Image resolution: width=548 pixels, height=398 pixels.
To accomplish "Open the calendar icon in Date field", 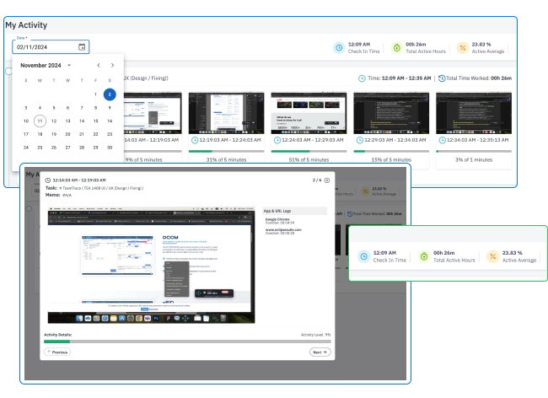I will [81, 47].
